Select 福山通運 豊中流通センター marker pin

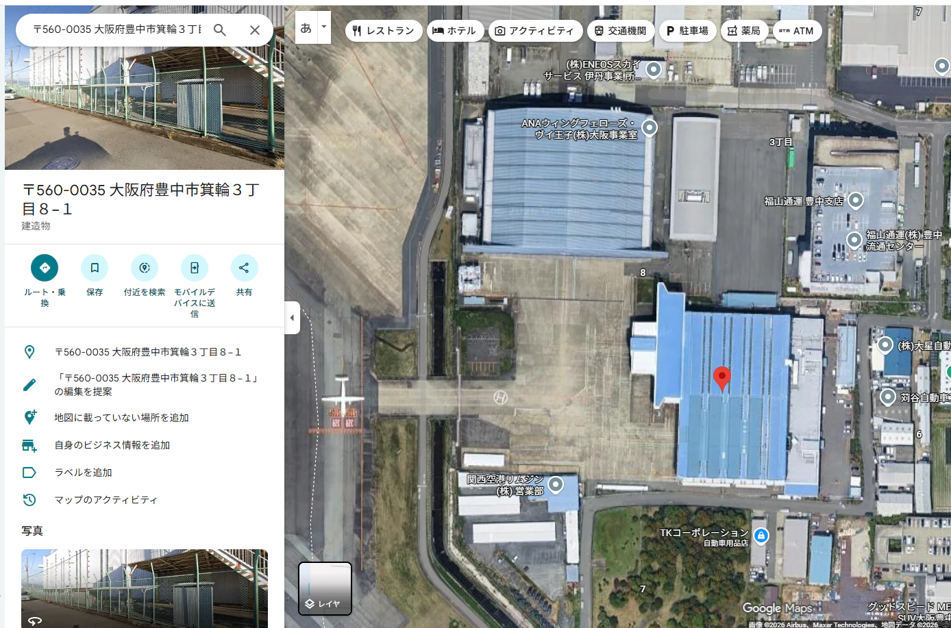854,240
